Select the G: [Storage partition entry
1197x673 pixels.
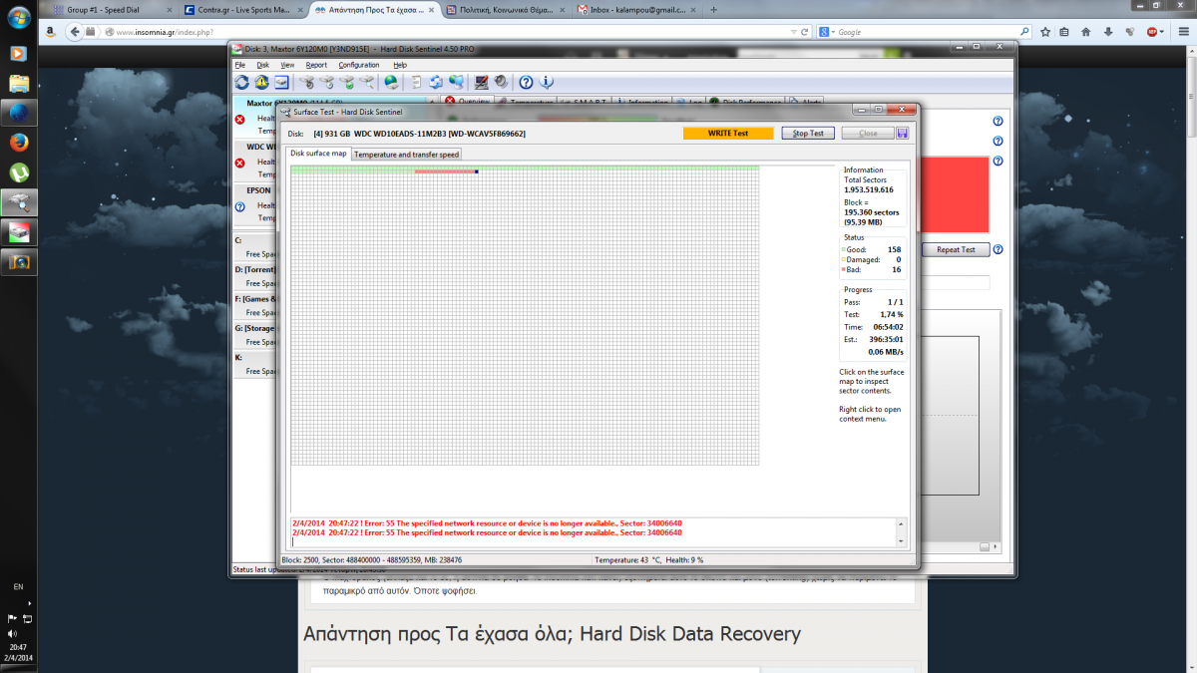coord(253,334)
